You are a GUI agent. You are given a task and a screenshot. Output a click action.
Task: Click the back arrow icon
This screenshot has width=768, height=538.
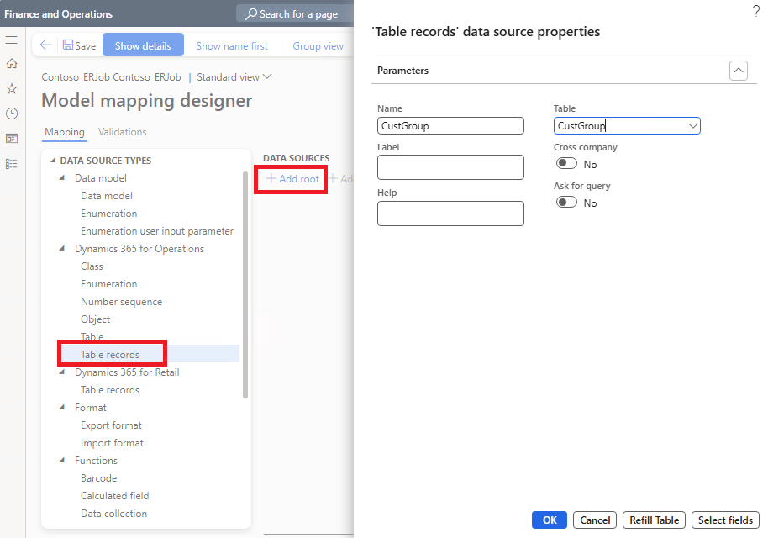tap(46, 45)
